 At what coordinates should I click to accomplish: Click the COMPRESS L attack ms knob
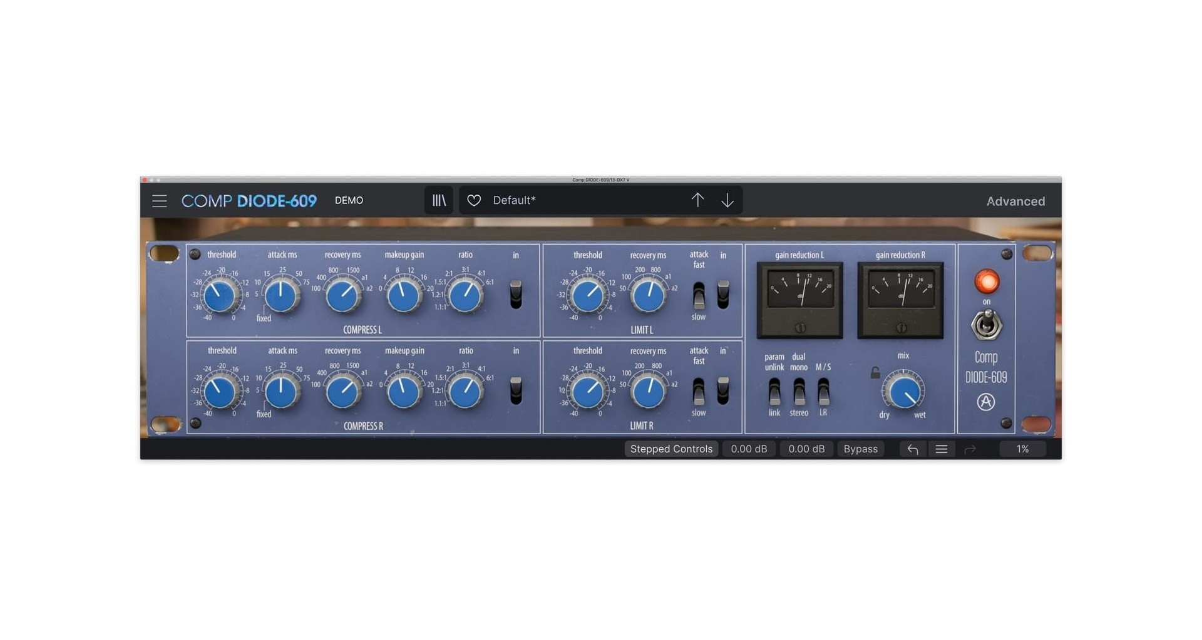point(280,296)
